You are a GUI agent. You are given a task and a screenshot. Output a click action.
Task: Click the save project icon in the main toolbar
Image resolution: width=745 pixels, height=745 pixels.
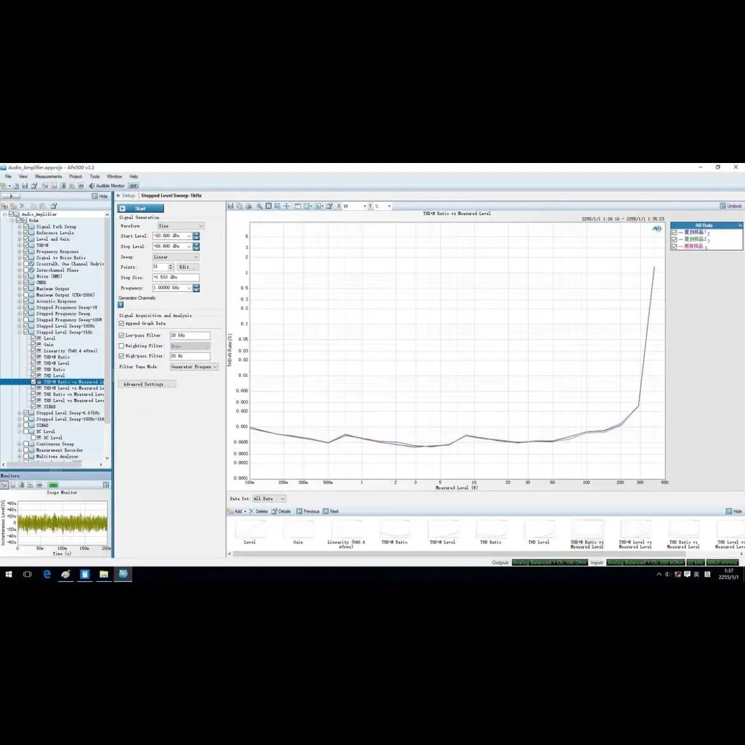[x=24, y=186]
